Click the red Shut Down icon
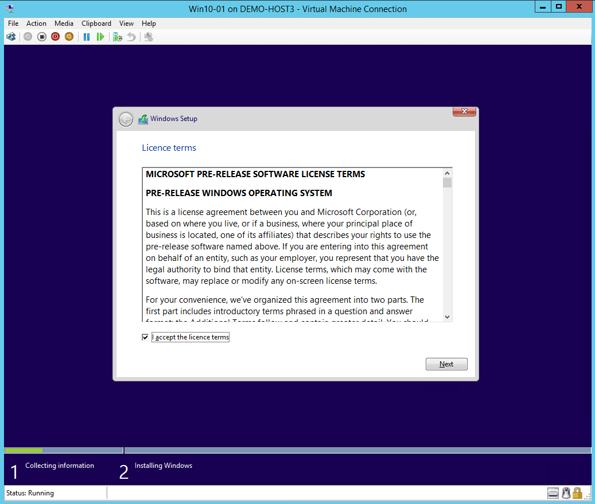The height and width of the screenshot is (504, 595). tap(55, 37)
